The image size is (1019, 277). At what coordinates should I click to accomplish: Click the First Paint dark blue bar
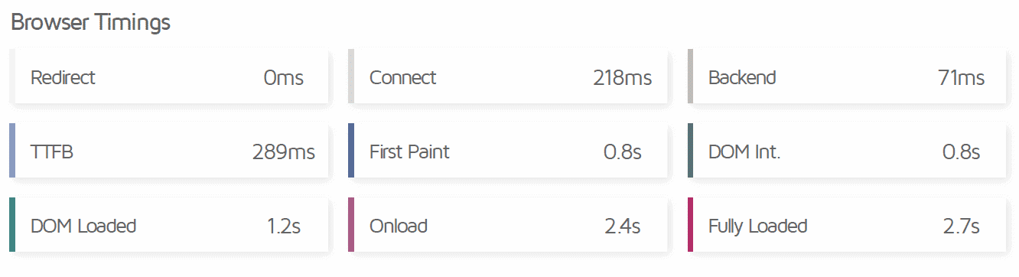click(351, 151)
